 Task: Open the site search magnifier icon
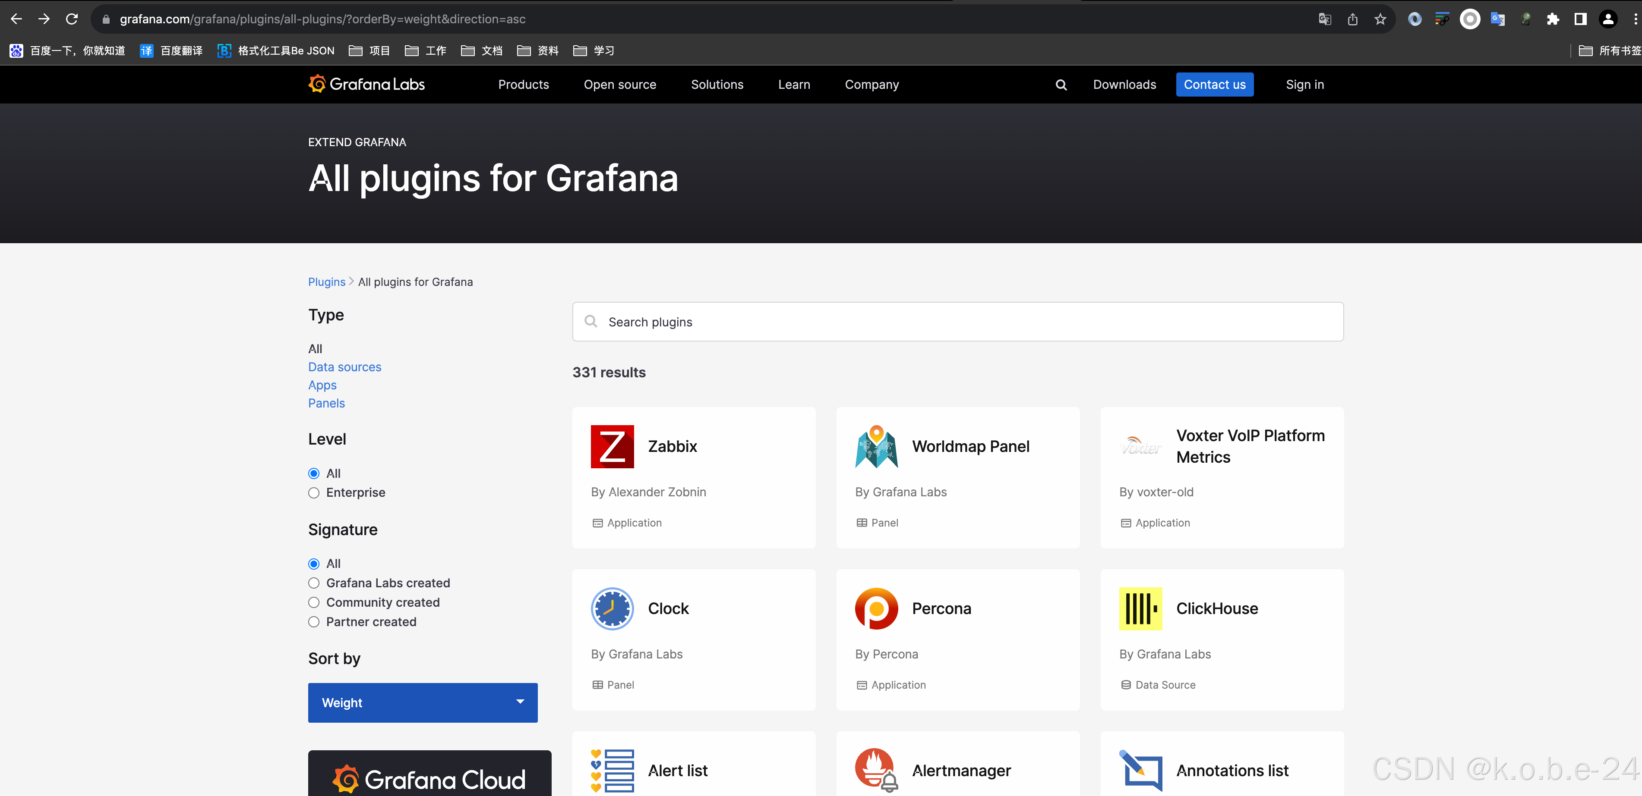(x=1061, y=85)
